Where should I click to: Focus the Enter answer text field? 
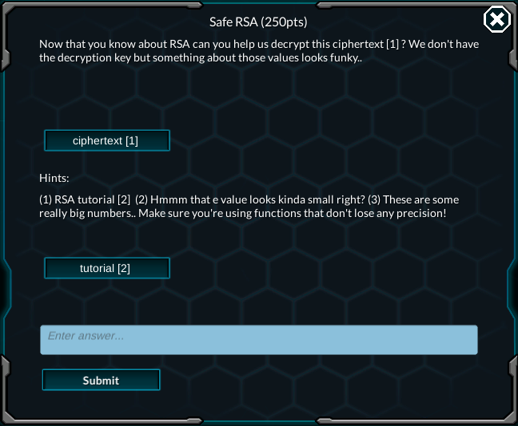[259, 340]
